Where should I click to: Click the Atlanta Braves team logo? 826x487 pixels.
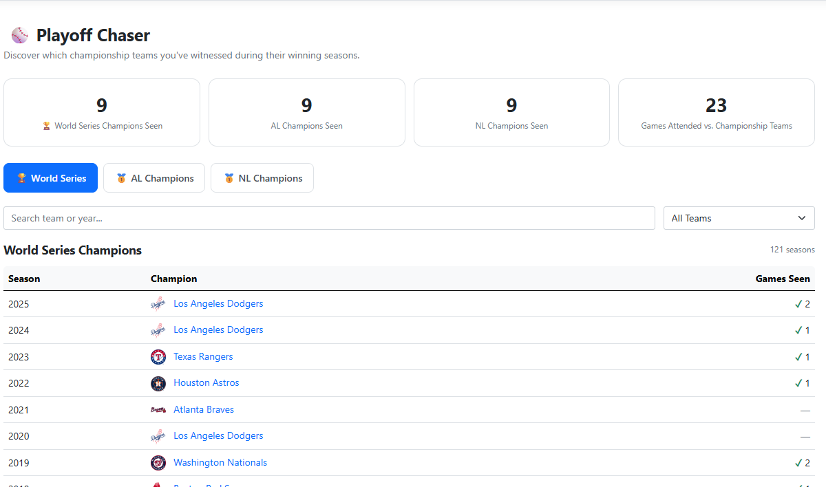tap(158, 410)
